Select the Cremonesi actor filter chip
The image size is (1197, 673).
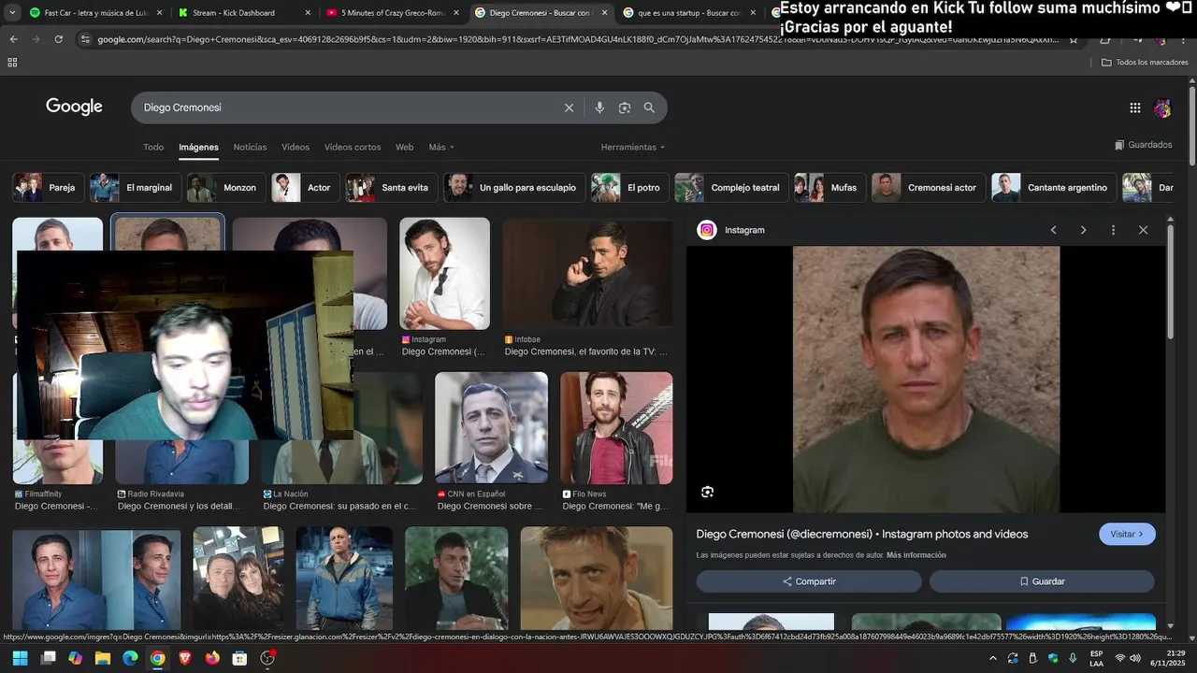tap(927, 188)
